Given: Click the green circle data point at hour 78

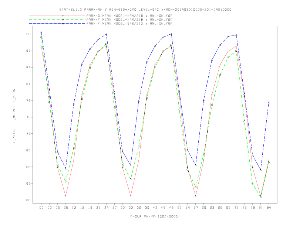Looking at the screenshot, I should coord(252,184).
